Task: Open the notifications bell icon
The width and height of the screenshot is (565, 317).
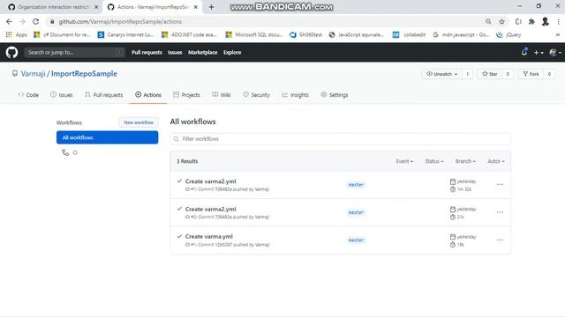Action: point(524,52)
